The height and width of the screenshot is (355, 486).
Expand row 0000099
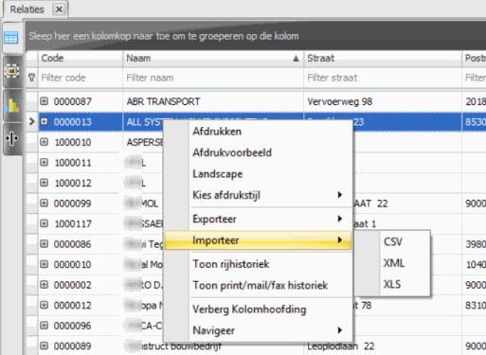tap(45, 204)
